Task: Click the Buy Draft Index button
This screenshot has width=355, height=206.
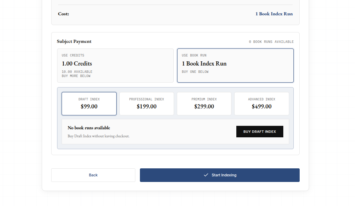Action: coord(260,132)
